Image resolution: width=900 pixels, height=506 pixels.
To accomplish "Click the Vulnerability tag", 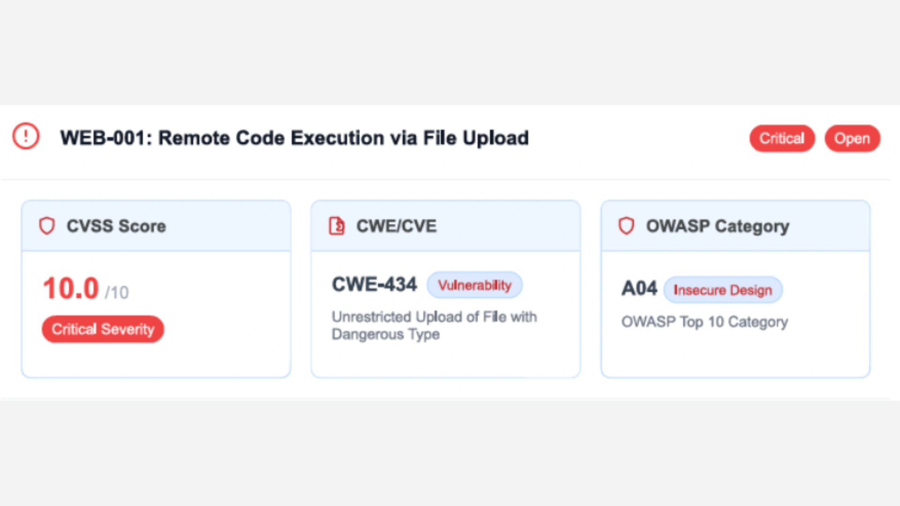I will 474,285.
